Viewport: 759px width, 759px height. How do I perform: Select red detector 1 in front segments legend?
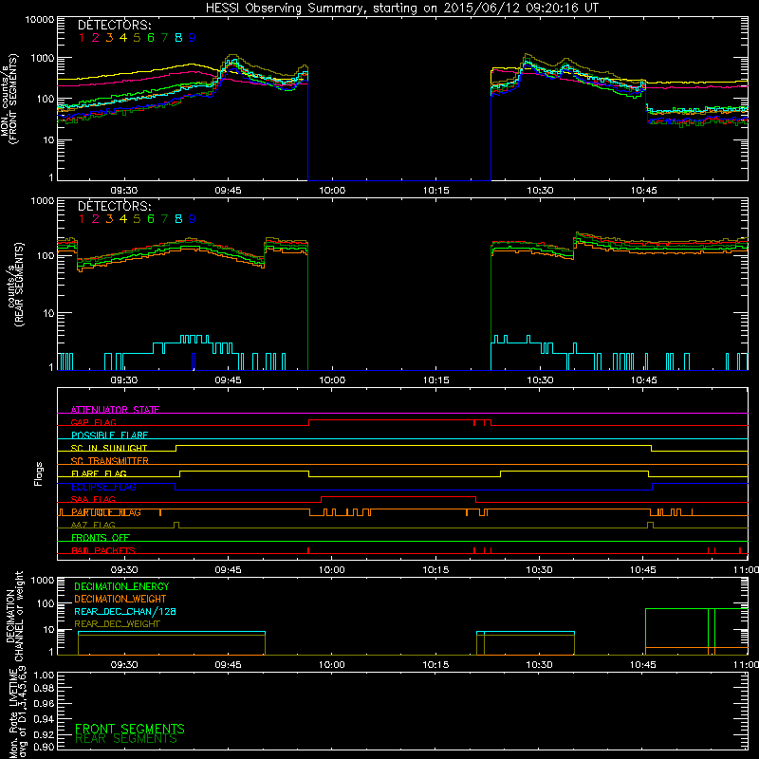point(82,38)
